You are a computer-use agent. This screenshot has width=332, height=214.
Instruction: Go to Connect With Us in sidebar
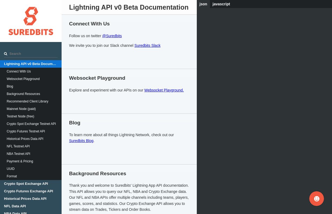pyautogui.click(x=31, y=71)
